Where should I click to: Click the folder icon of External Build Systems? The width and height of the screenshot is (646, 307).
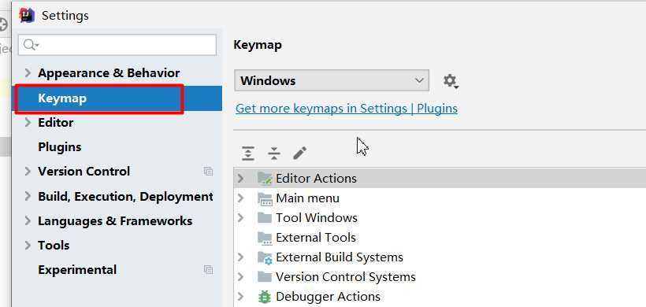coord(265,257)
